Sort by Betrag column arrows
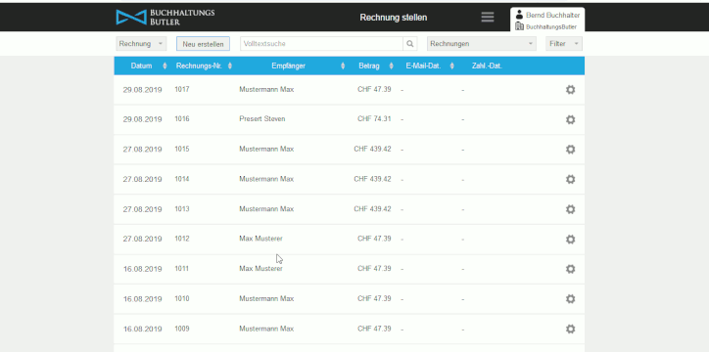Screen dimensions: 709x352 click(391, 66)
